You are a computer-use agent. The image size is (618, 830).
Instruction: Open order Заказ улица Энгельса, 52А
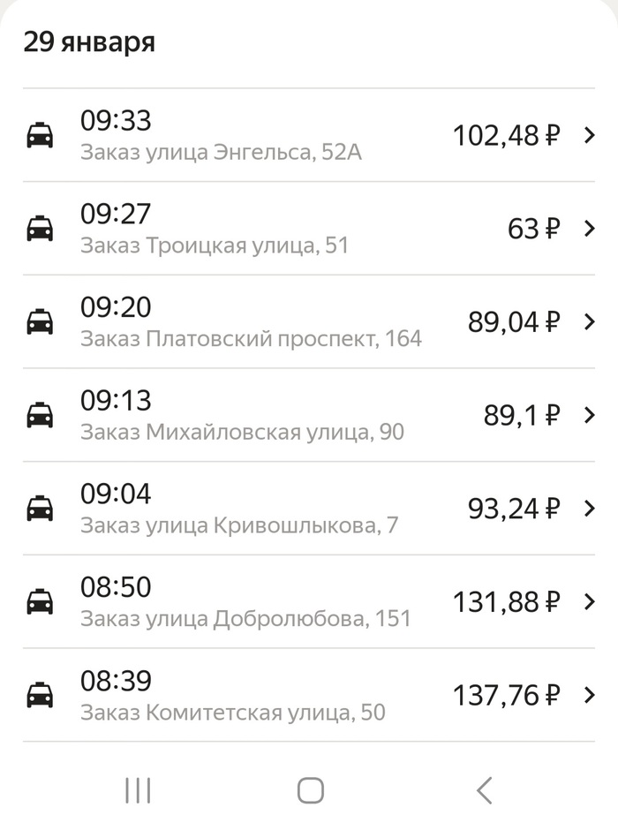[x=221, y=153]
